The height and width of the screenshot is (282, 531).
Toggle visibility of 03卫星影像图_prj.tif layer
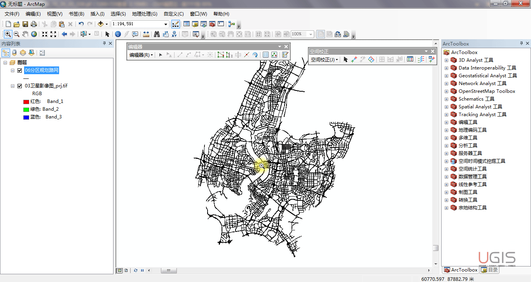click(x=19, y=86)
